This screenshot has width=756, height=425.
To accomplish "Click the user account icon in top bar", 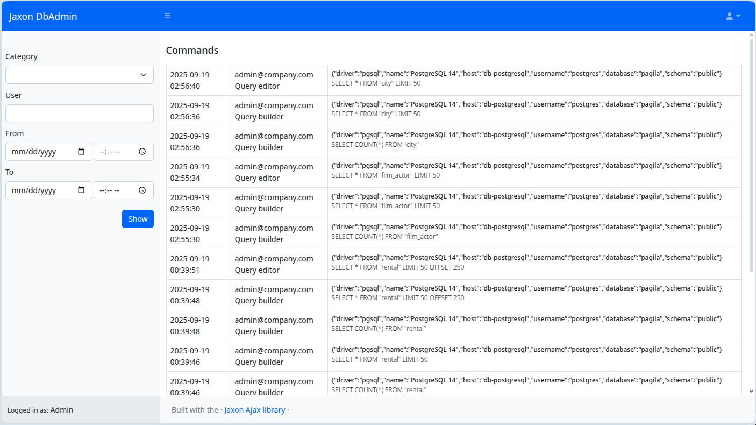I will (730, 16).
